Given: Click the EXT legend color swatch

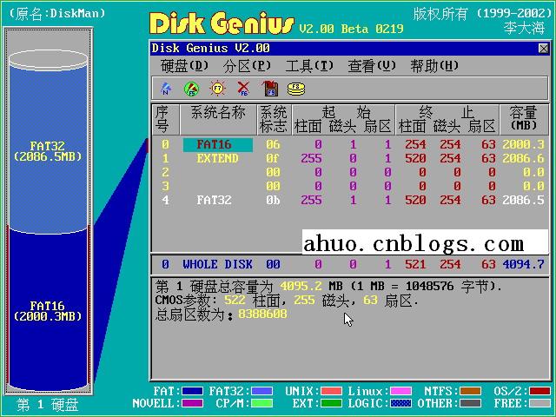Looking at the screenshot, I should pos(331,403).
